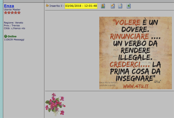Click the green Online status icon

[x=5, y=36]
